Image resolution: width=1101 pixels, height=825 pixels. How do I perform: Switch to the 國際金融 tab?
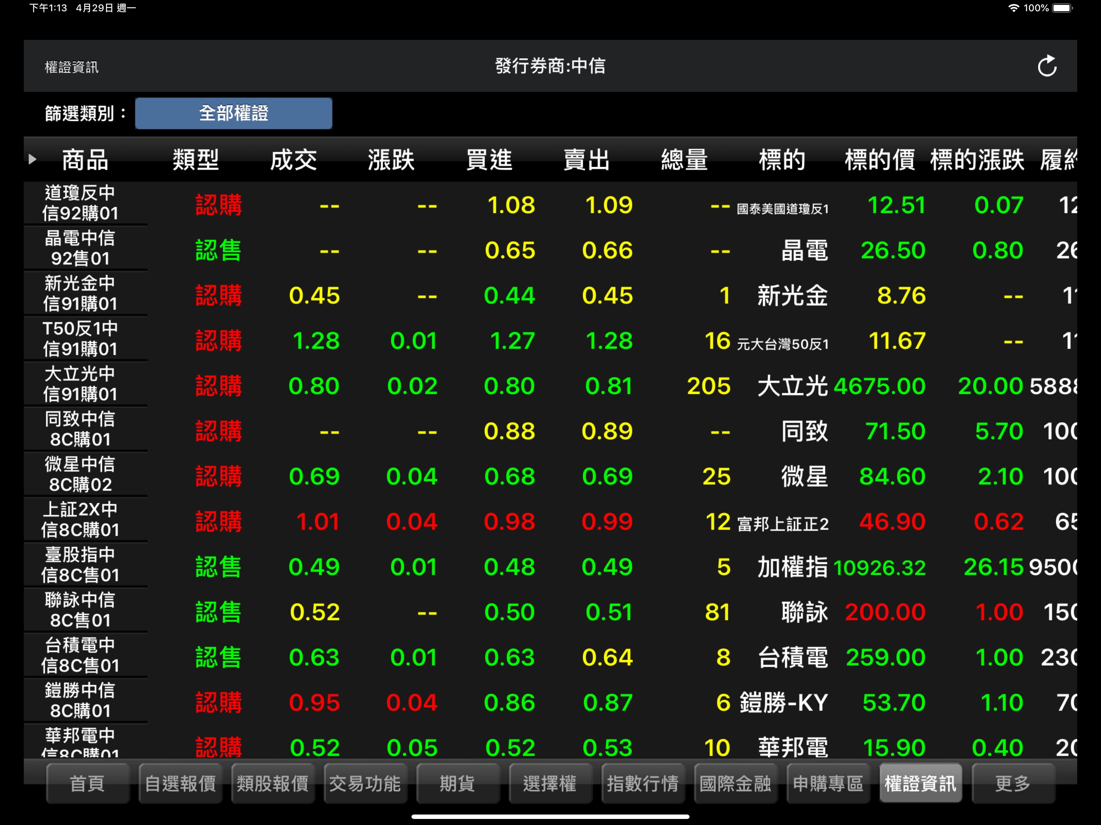pos(735,783)
